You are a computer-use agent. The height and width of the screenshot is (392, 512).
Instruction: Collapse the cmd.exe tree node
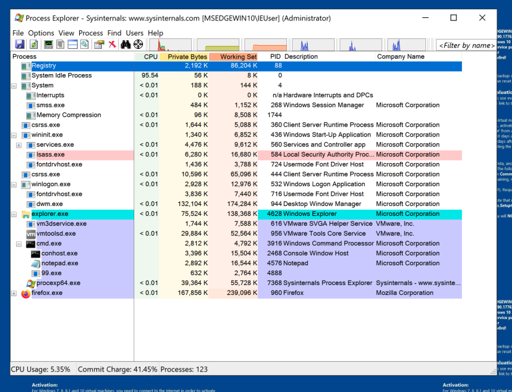(x=19, y=244)
